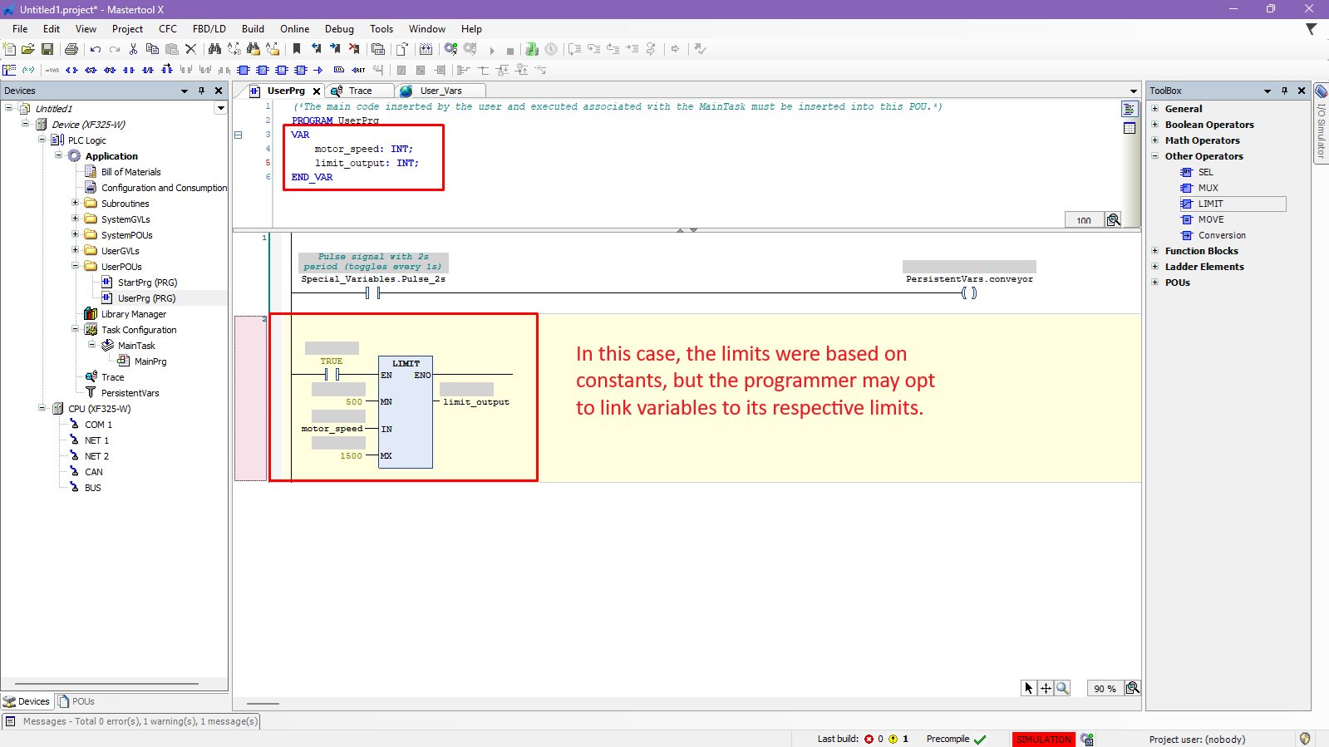Switch to the User_Vars tab
The height and width of the screenshot is (747, 1329).
[x=440, y=91]
